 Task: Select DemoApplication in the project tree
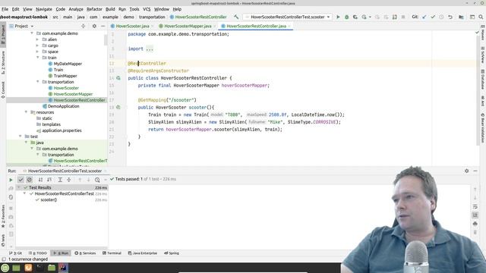tap(63, 106)
